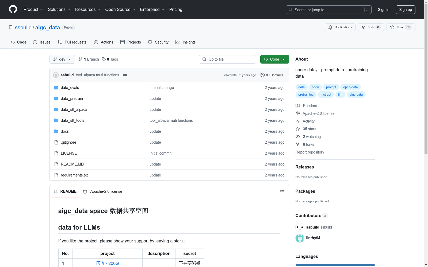The width and height of the screenshot is (428, 267).
Task: Click the Go to file input
Action: (x=227, y=59)
